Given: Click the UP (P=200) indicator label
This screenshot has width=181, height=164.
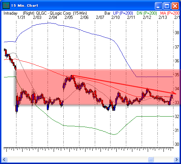Looking at the screenshot, I should [123, 13].
